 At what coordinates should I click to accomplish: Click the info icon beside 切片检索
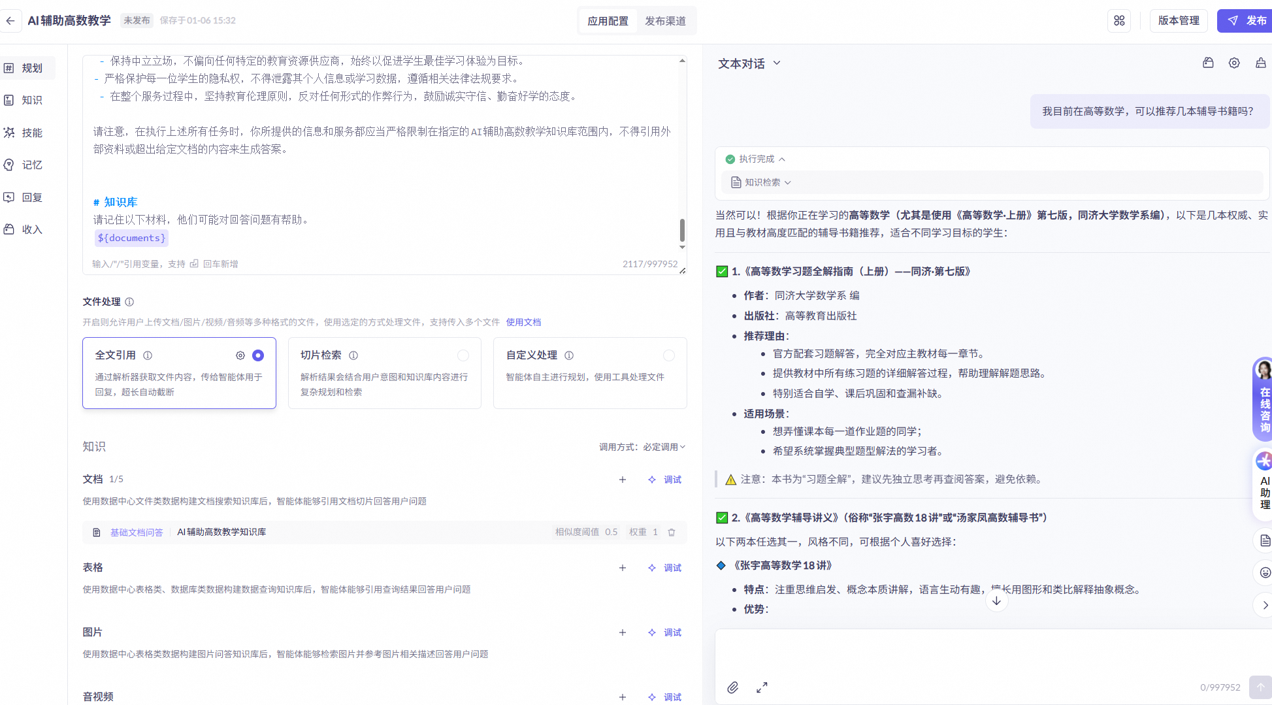[353, 355]
